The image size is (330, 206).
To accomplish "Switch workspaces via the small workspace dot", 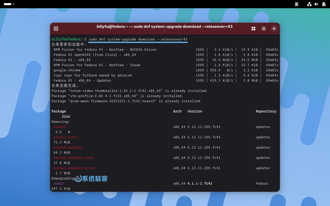I will click(x=14, y=4).
